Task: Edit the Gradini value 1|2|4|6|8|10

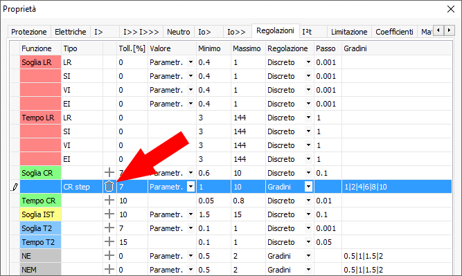Action: click(397, 187)
